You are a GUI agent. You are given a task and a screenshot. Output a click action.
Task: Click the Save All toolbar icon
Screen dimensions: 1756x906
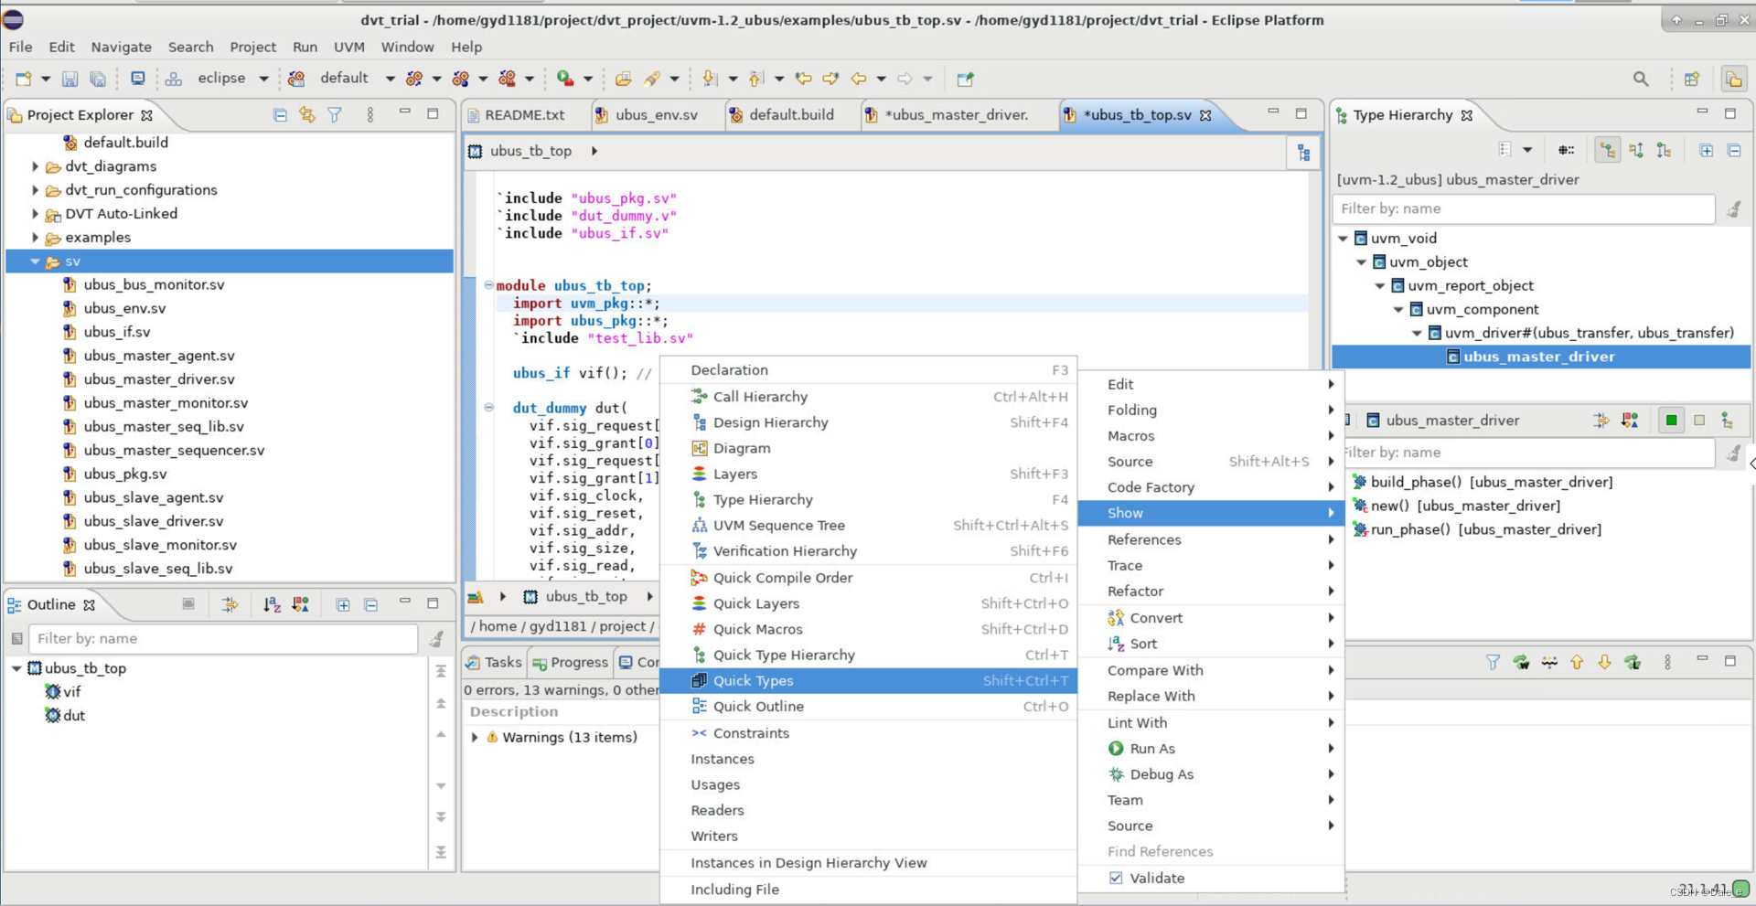[x=98, y=79]
